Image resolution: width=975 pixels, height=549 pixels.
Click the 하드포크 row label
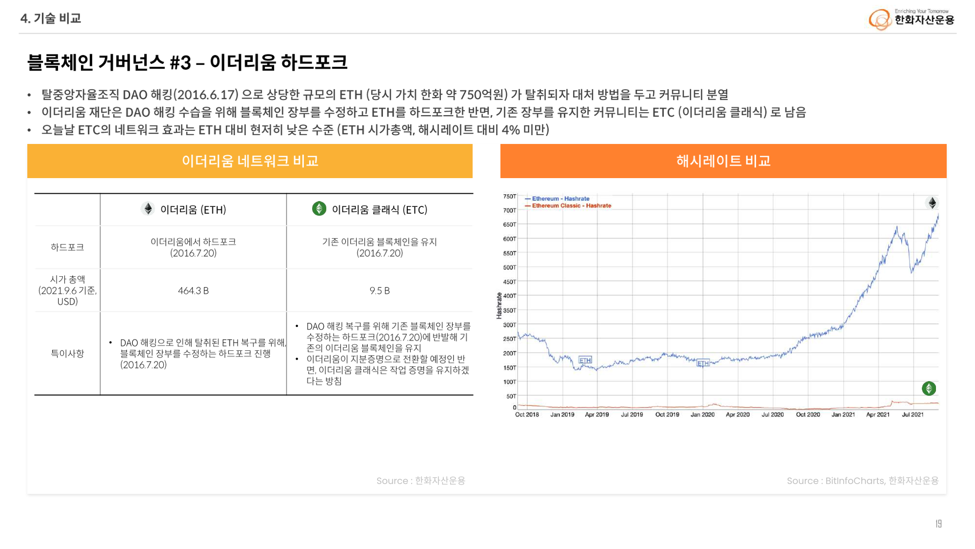[x=67, y=247]
